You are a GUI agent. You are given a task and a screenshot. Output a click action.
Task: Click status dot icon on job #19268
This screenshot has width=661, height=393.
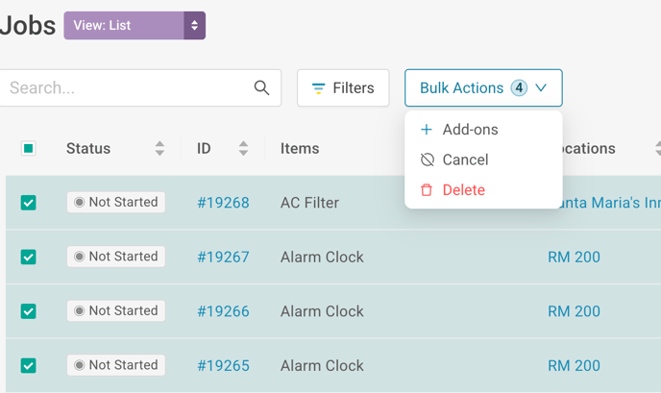79,203
